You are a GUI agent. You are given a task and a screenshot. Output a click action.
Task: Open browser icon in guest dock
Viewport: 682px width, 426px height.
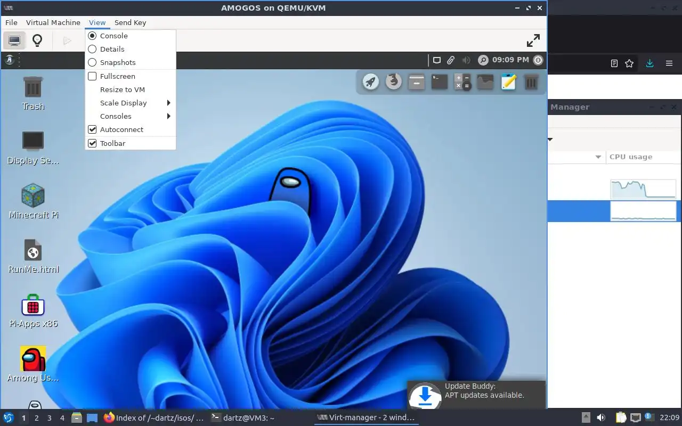394,81
